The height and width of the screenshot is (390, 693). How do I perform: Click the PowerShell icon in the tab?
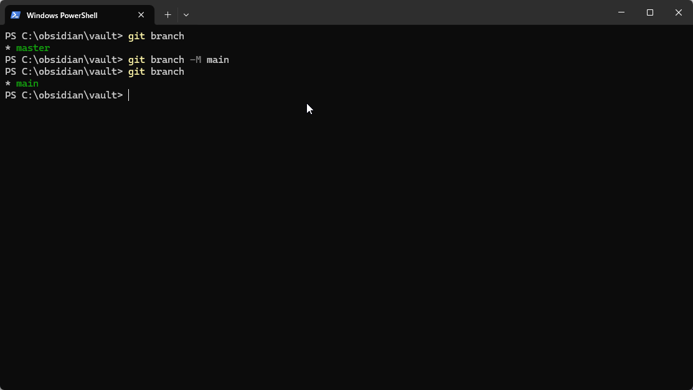16,15
